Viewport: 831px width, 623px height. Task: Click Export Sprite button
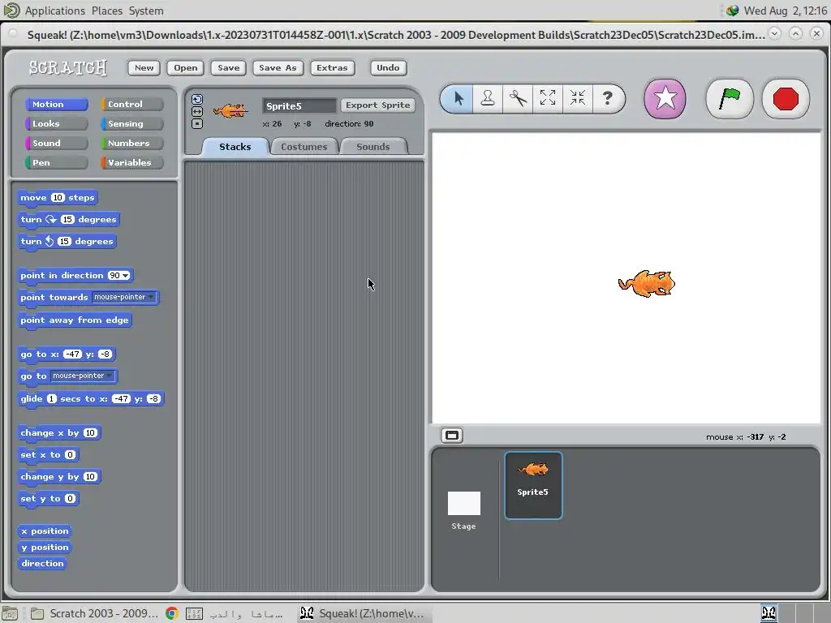pyautogui.click(x=378, y=105)
